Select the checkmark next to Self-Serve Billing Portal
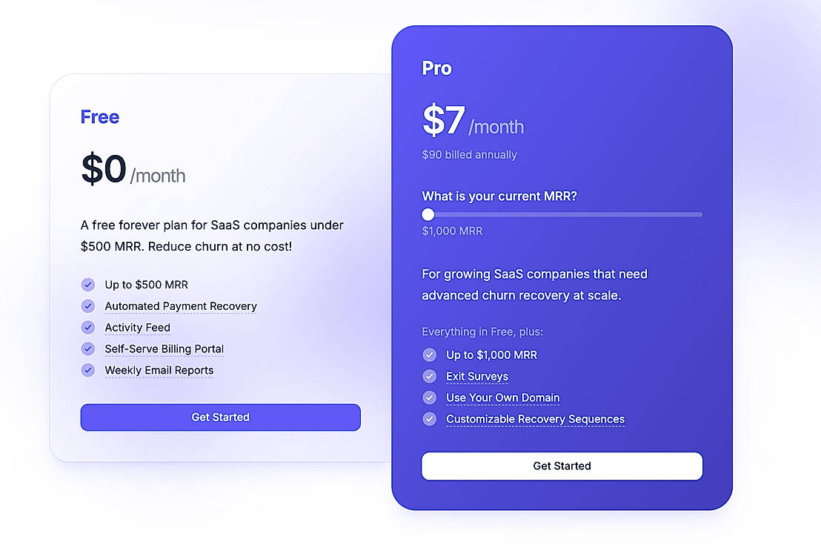Screen dimensions: 821x545 pyautogui.click(x=88, y=349)
